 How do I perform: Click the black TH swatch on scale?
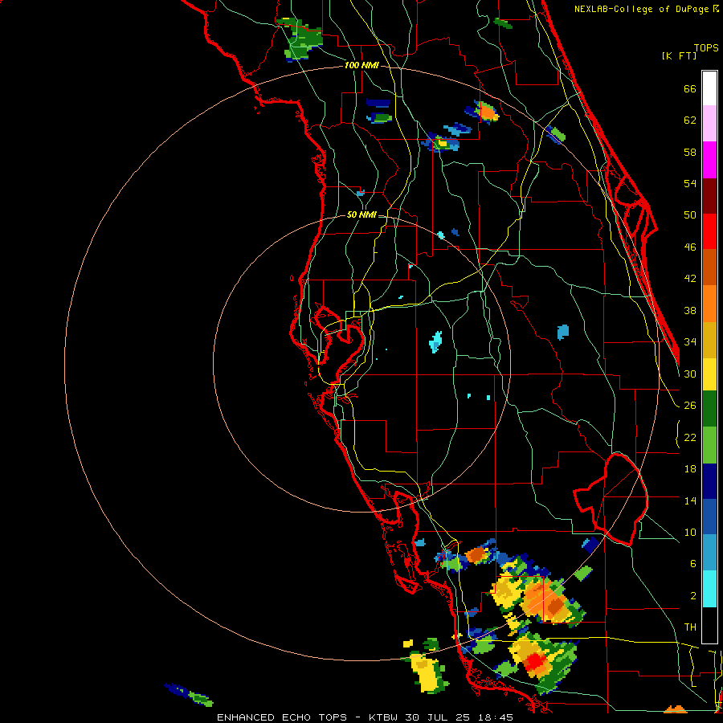tap(709, 625)
